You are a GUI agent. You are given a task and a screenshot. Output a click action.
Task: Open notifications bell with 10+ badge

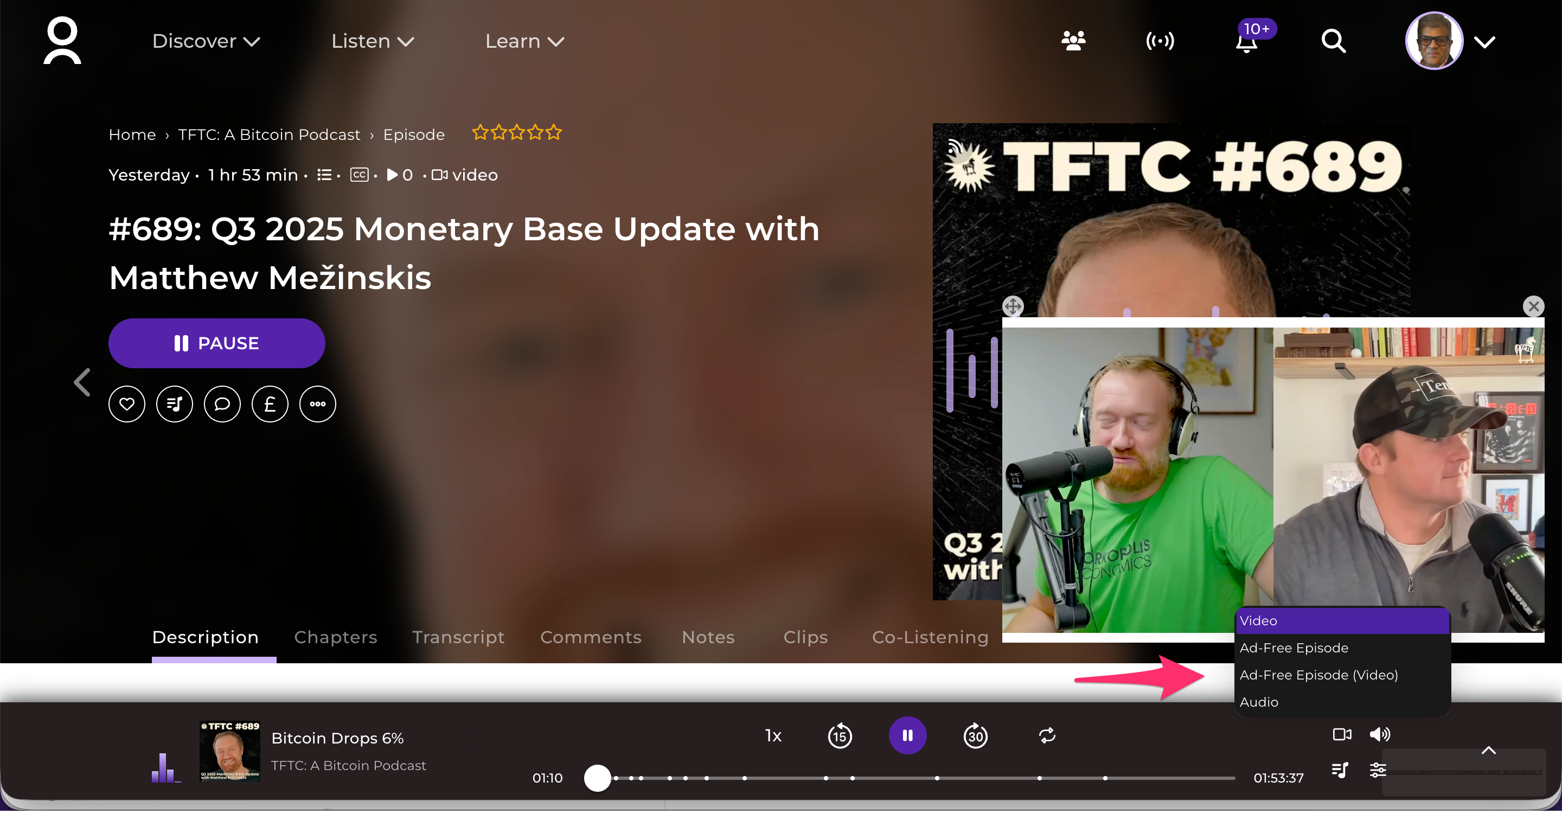point(1247,42)
